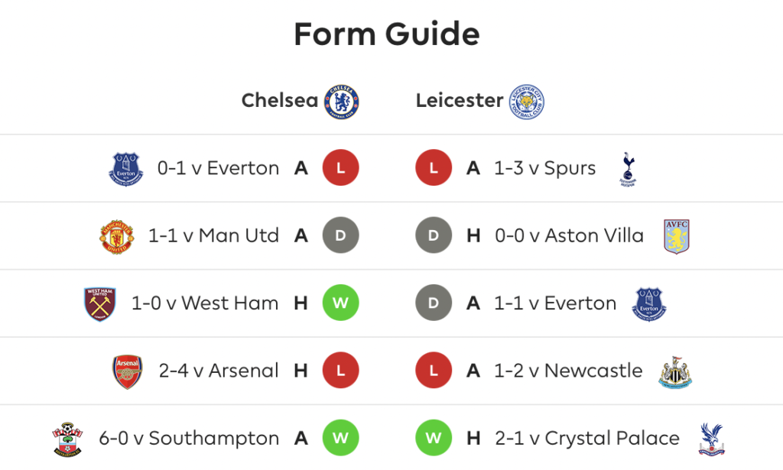
Task: Click the Manchester United crest
Action: [116, 237]
